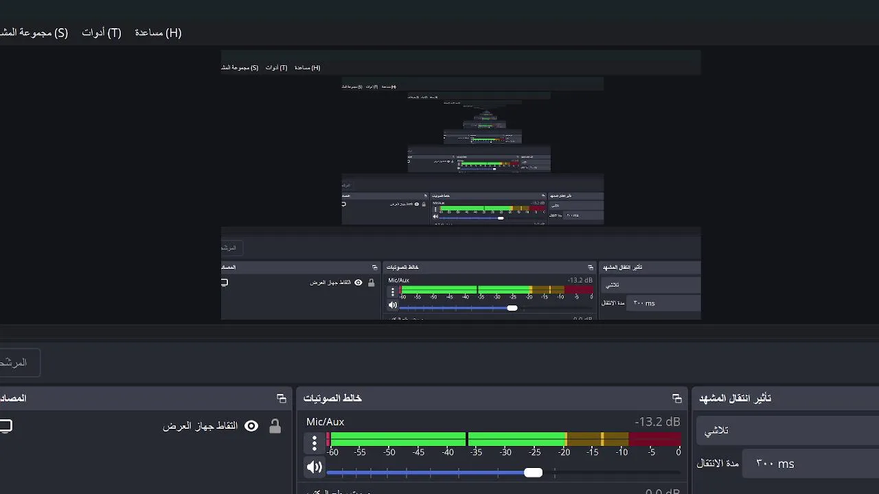
Task: Open the تلاشي transition type dropdown
Action: (x=788, y=430)
